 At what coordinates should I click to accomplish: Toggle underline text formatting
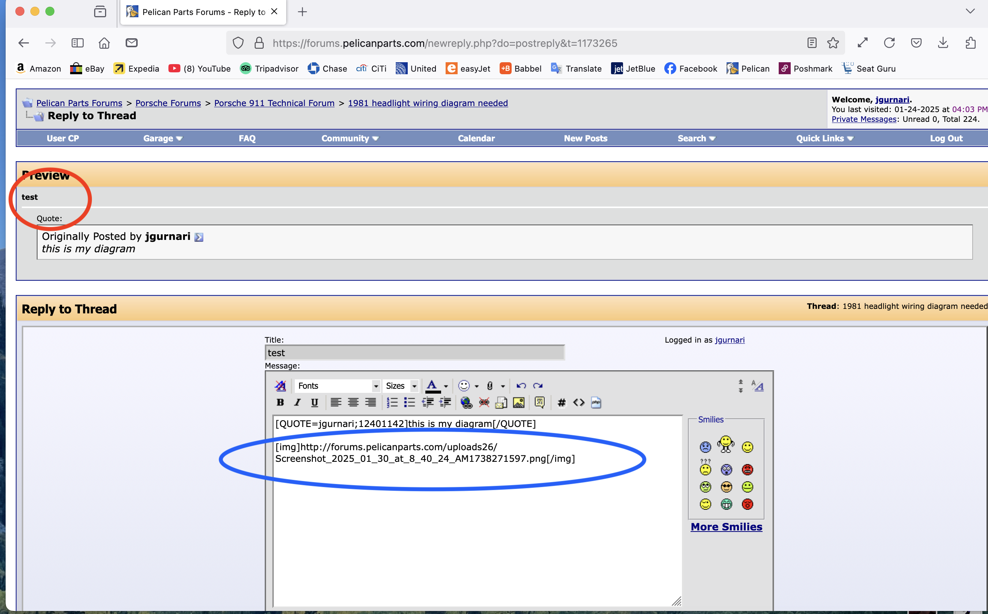click(314, 403)
